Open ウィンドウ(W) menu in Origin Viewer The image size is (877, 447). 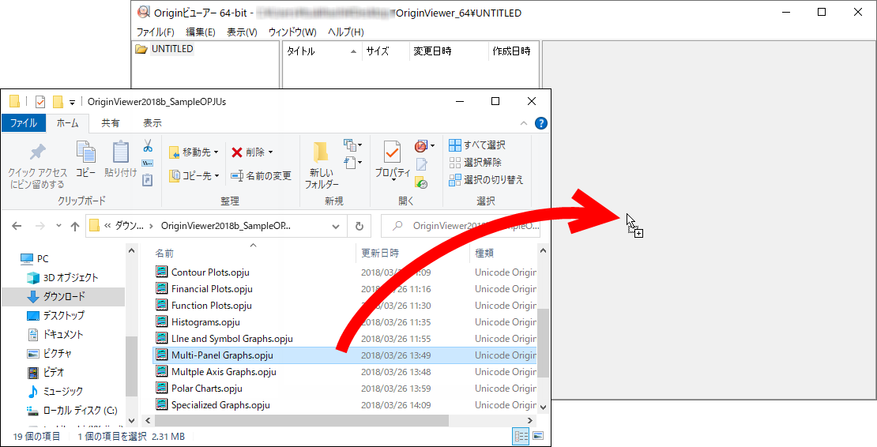pos(292,32)
